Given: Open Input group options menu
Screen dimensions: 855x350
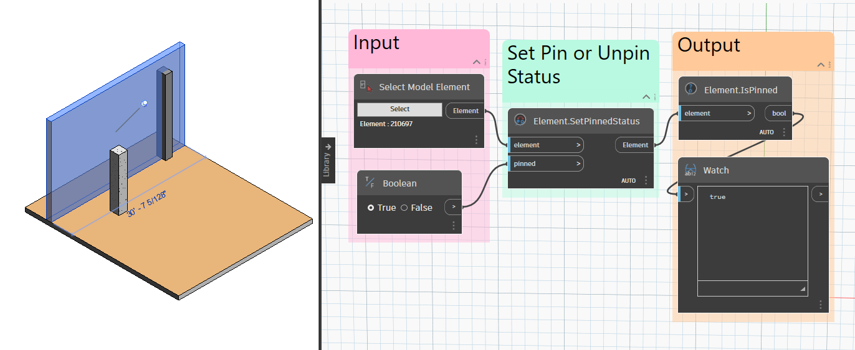Looking at the screenshot, I should (x=485, y=62).
